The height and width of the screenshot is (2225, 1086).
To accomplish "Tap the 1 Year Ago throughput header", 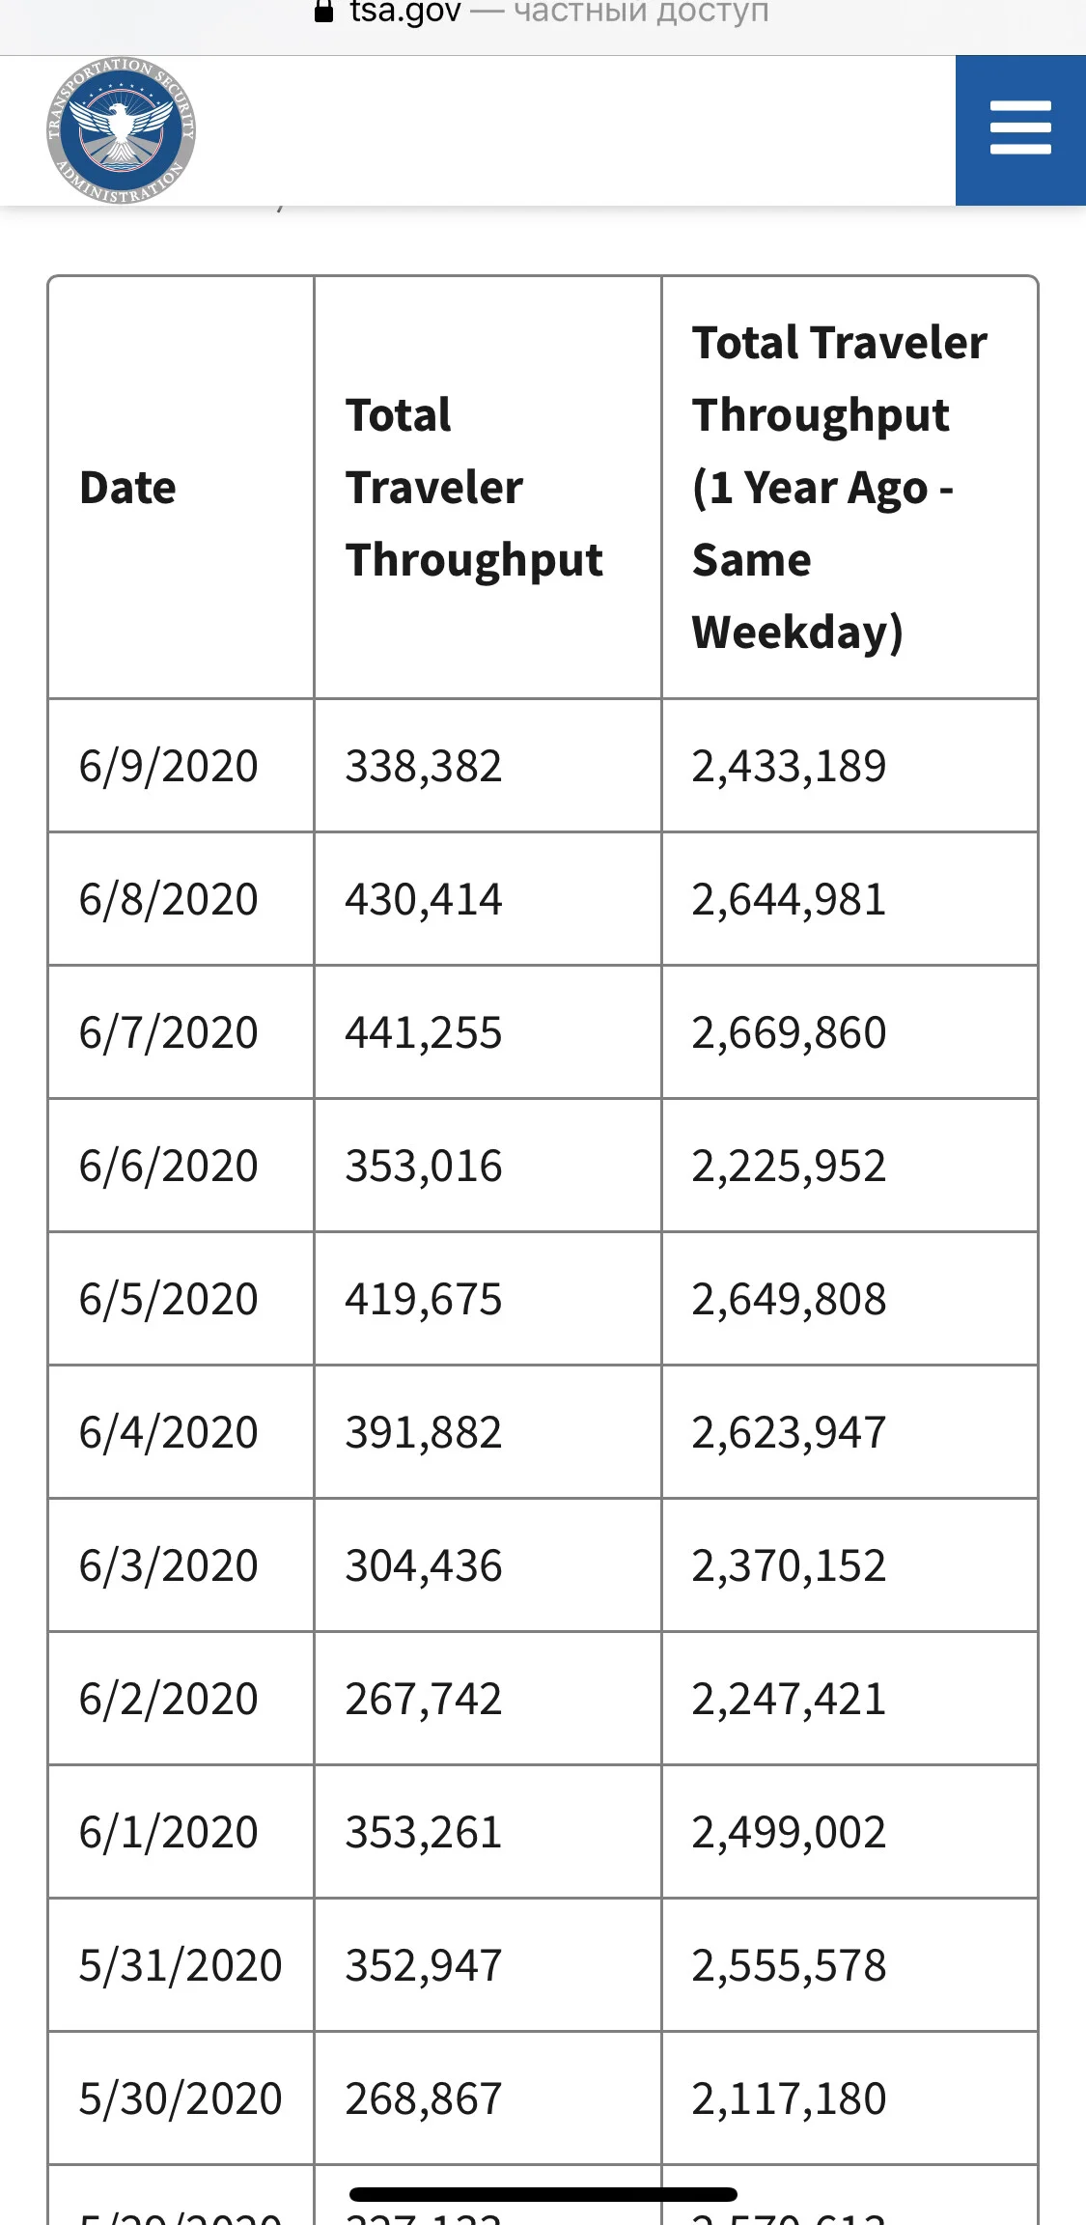I will tap(849, 488).
